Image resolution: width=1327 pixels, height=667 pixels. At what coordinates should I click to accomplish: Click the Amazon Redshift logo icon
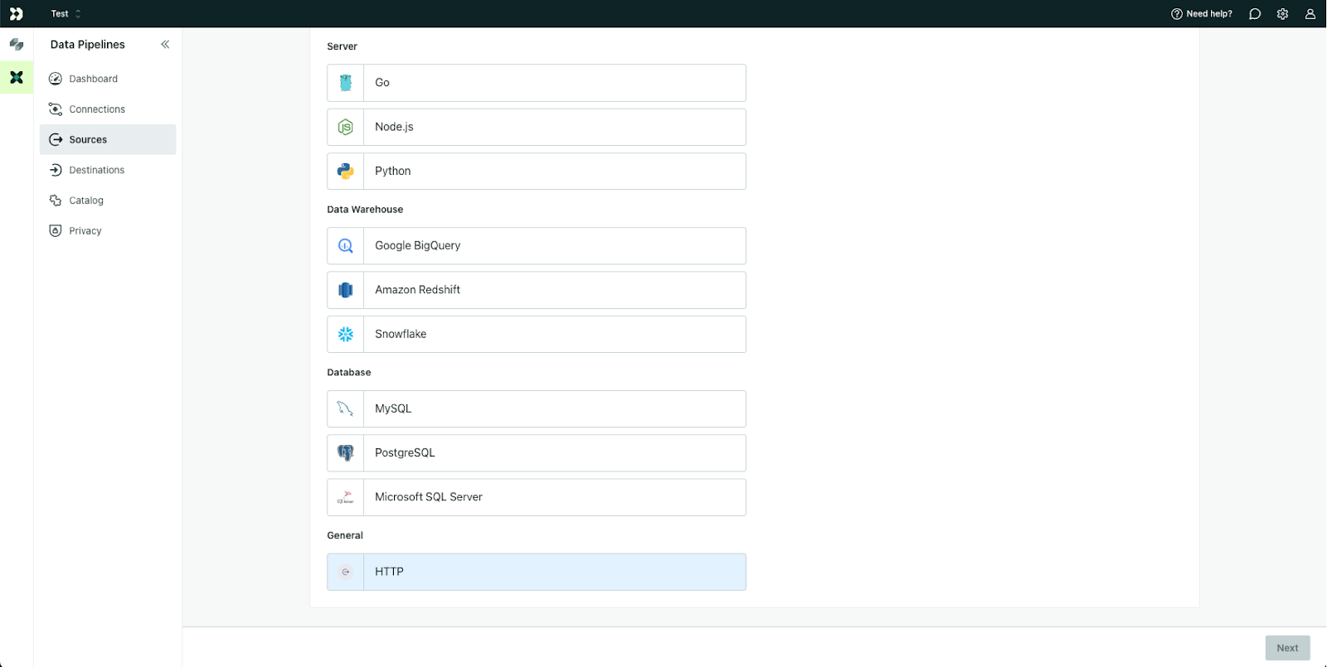pyautogui.click(x=346, y=290)
